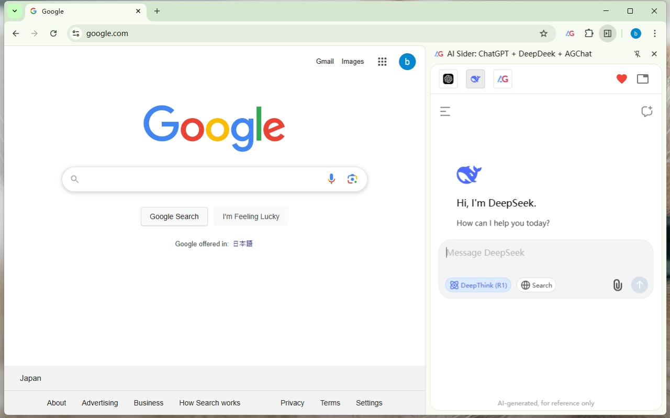Screen dimensions: 670x418
Task: Open favorites via the red heart icon
Action: (x=621, y=79)
